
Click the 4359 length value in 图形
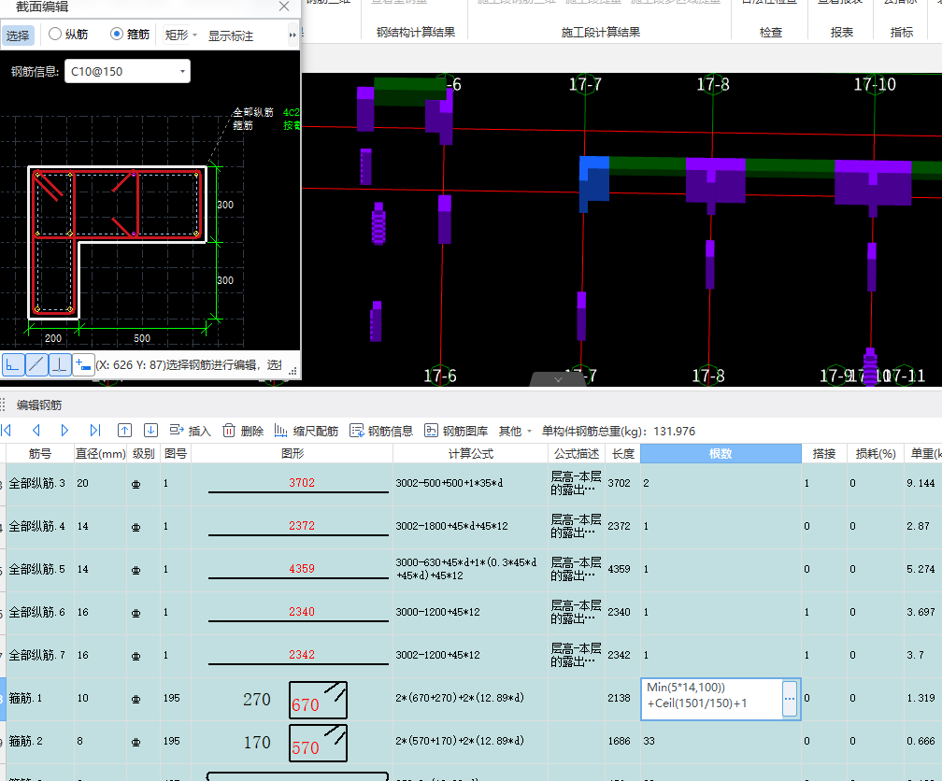tap(302, 568)
